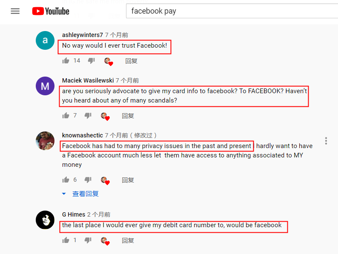Like knownashectic's comment with 6 likes

tap(66, 180)
